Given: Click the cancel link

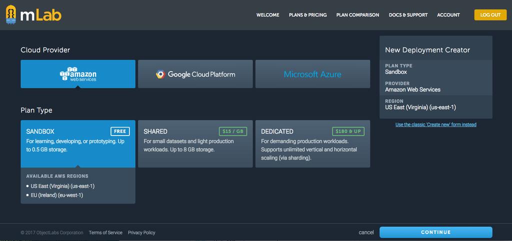Looking at the screenshot, I should [x=366, y=232].
